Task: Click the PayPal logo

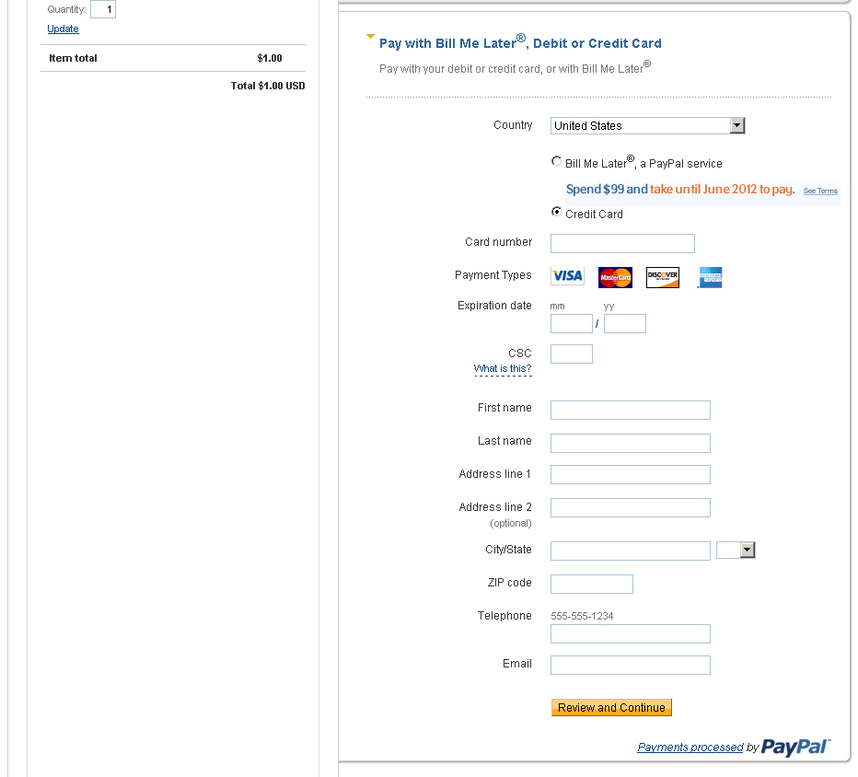Action: tap(795, 748)
